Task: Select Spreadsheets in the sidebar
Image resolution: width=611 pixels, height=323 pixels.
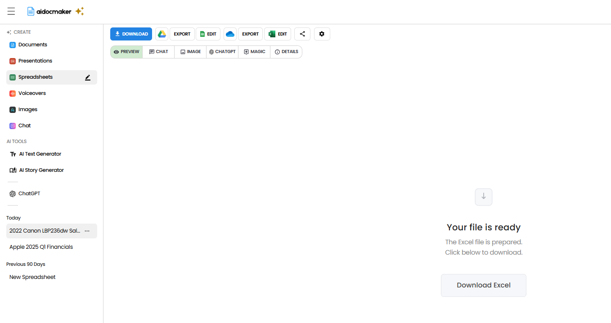Action: [52, 77]
